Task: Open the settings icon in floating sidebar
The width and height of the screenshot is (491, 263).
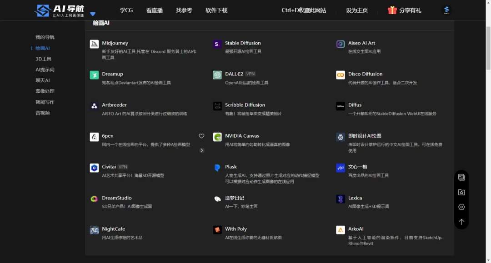Action: click(461, 207)
